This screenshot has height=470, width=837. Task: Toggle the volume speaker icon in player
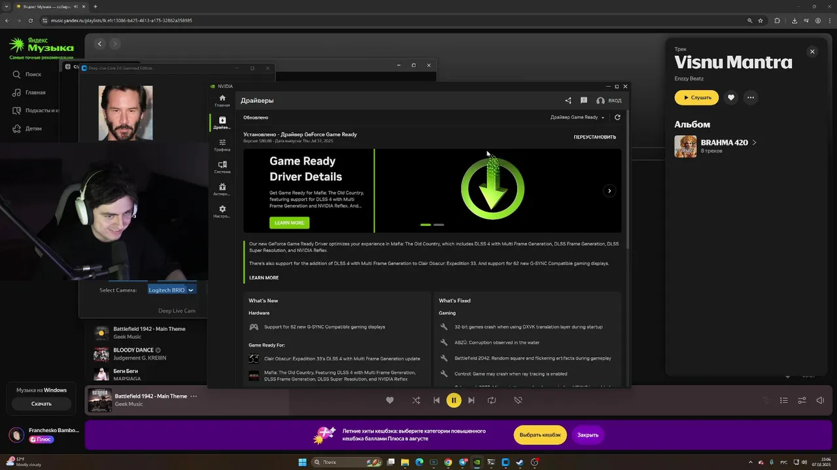click(x=820, y=400)
